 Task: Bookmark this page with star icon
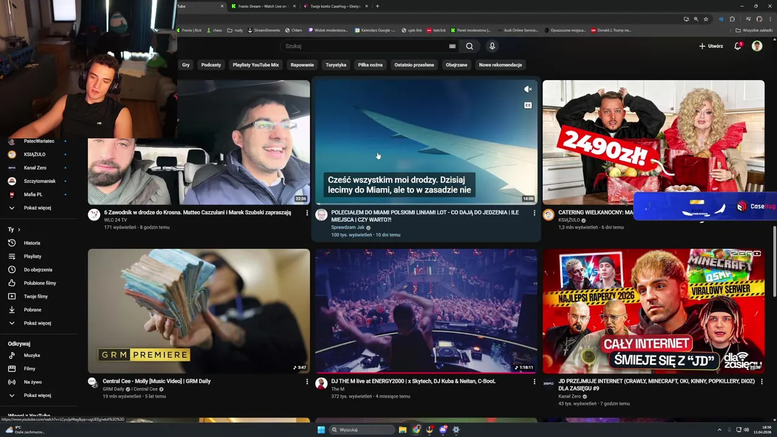(x=706, y=19)
